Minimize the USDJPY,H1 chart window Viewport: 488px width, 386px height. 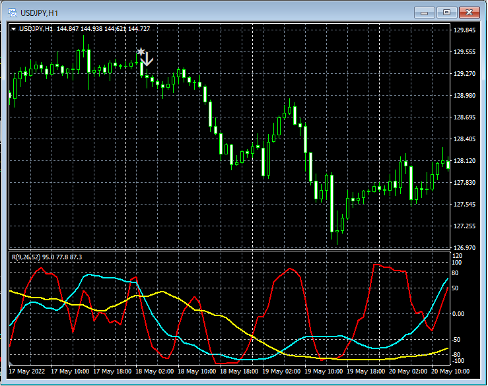[424, 13]
